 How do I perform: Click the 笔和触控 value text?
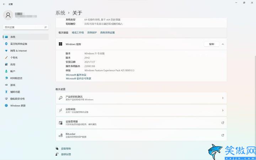click(103, 24)
